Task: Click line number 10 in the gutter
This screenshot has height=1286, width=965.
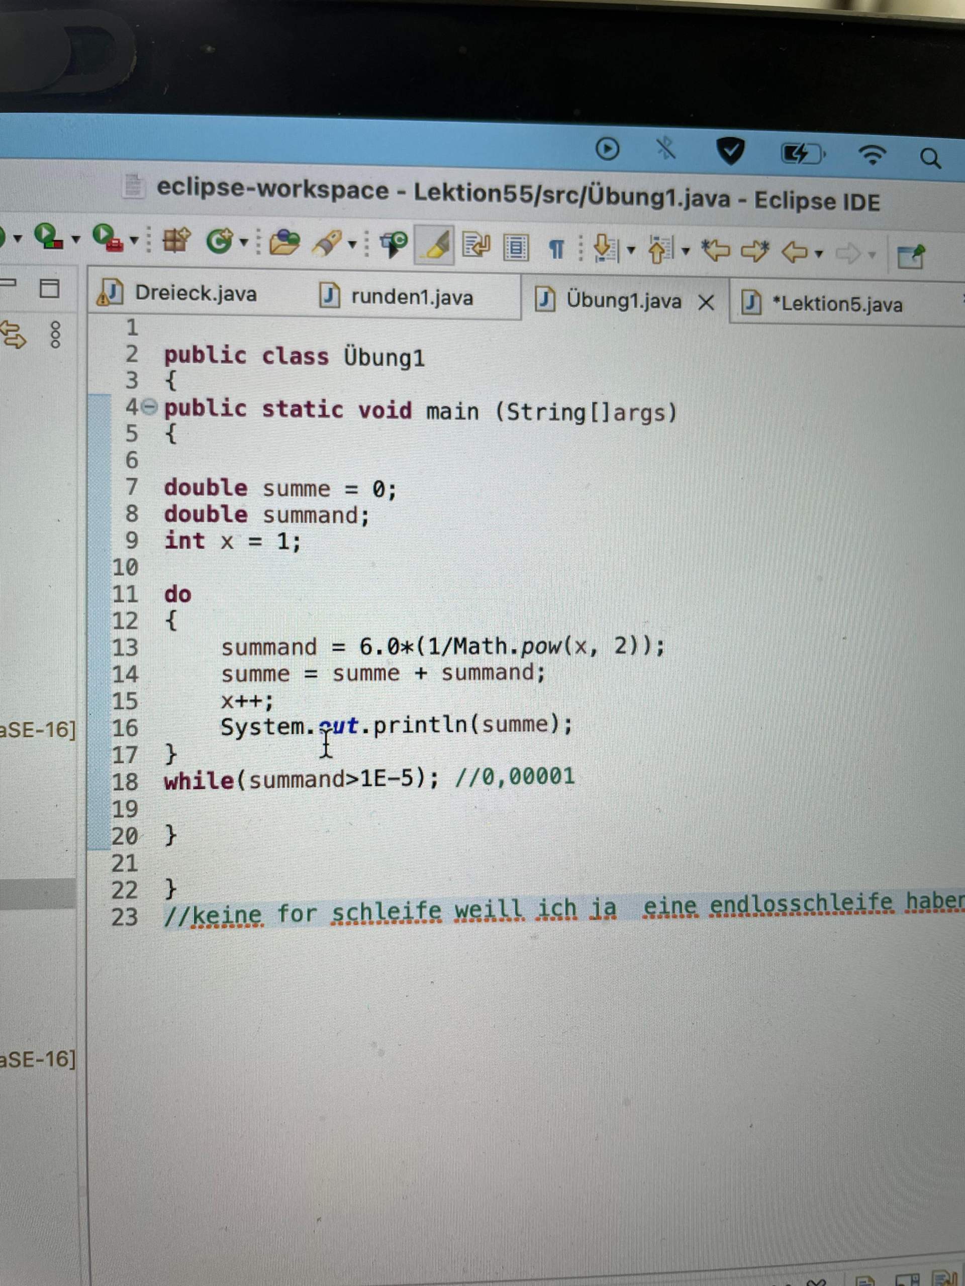Action: (x=125, y=567)
